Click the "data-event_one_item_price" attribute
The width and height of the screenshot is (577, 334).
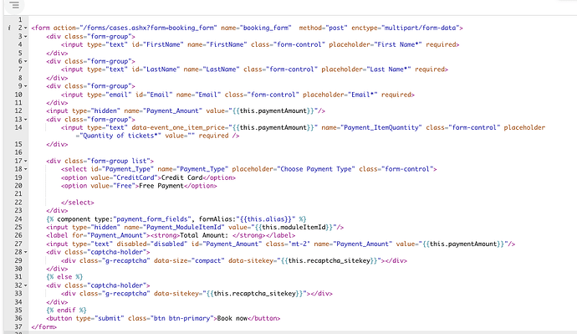pos(178,128)
